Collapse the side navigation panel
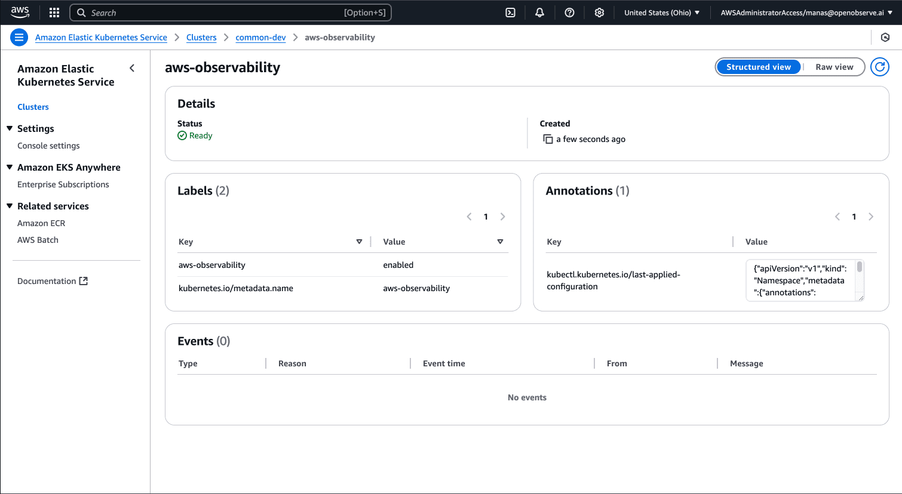This screenshot has height=494, width=902. (x=132, y=69)
